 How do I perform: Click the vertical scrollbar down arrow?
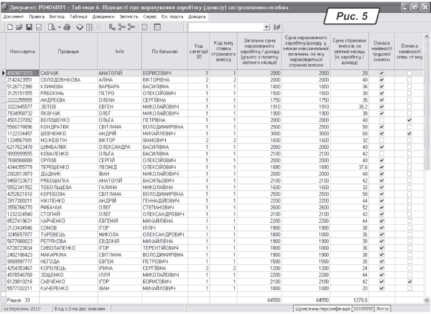click(x=426, y=299)
